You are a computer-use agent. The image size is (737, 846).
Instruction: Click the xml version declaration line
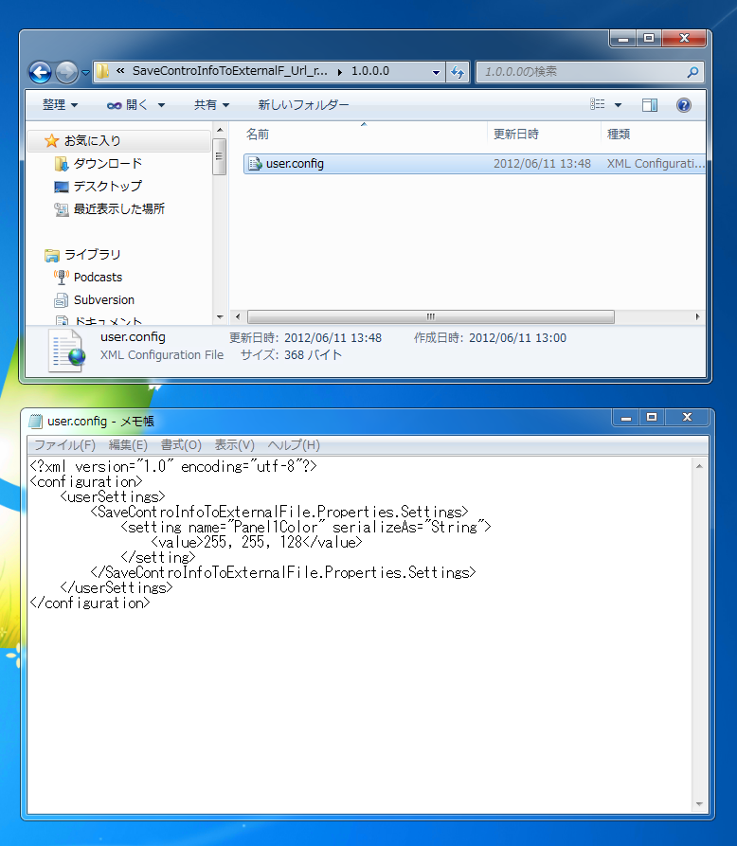point(173,467)
